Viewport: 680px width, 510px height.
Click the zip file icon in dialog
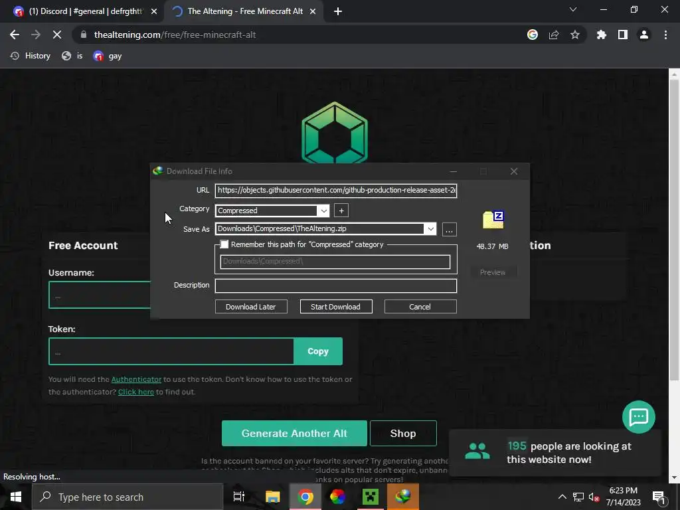tap(493, 219)
